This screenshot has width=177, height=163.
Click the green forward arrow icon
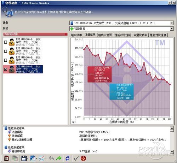[59, 158]
